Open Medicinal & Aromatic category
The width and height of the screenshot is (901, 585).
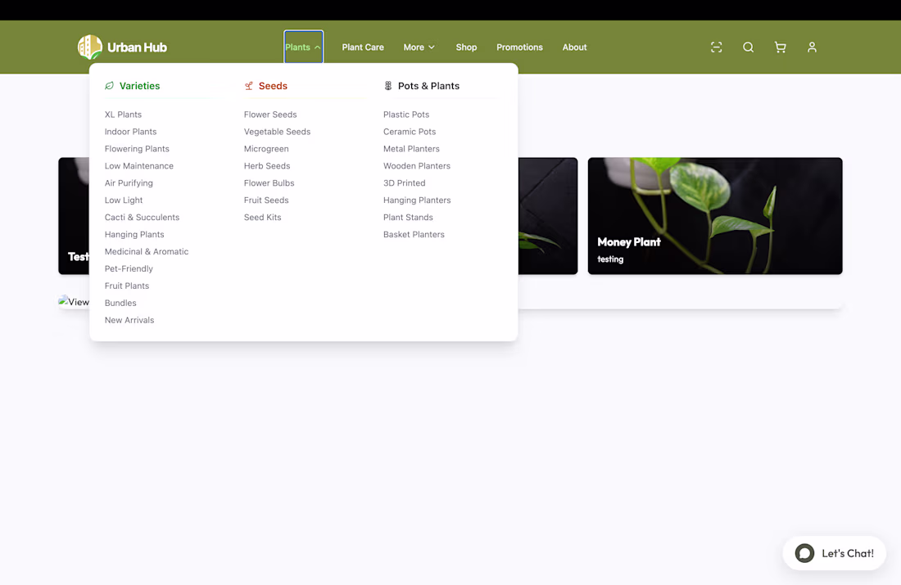pos(147,251)
